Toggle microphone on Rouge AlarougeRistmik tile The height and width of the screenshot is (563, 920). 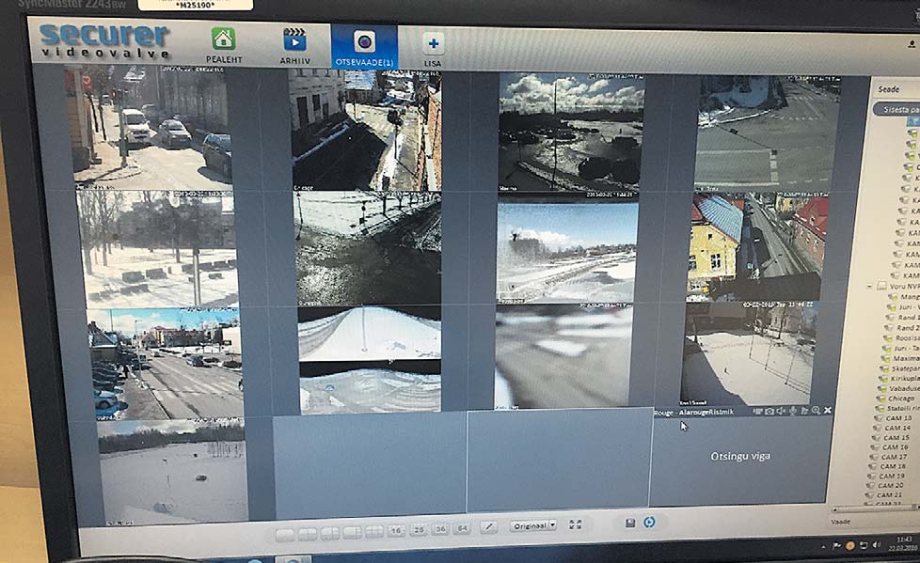(793, 411)
